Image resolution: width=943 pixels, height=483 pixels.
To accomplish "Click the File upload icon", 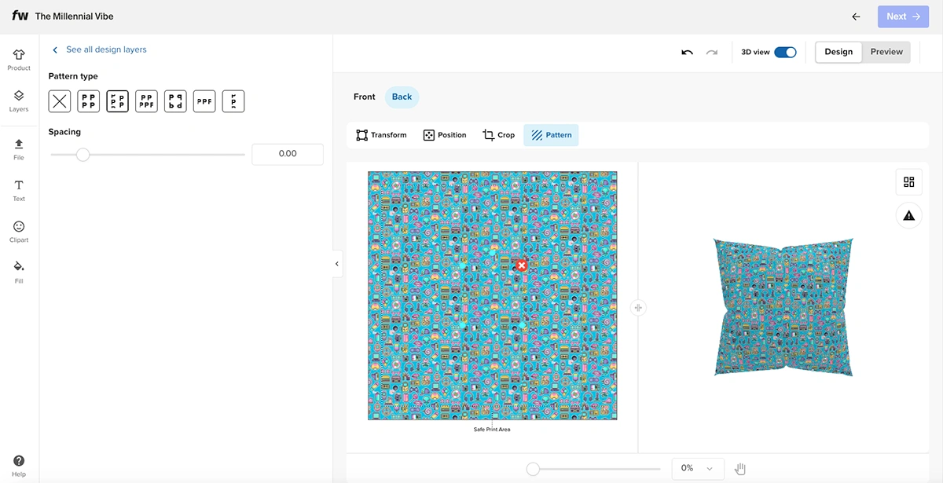I will coord(19,147).
